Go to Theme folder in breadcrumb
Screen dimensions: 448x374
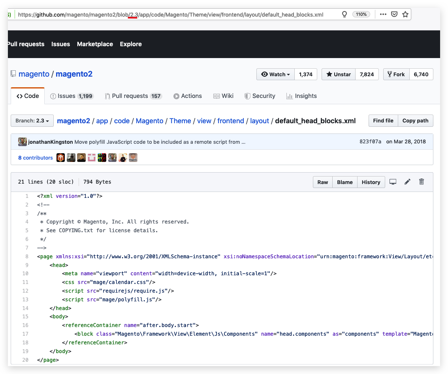click(x=180, y=121)
